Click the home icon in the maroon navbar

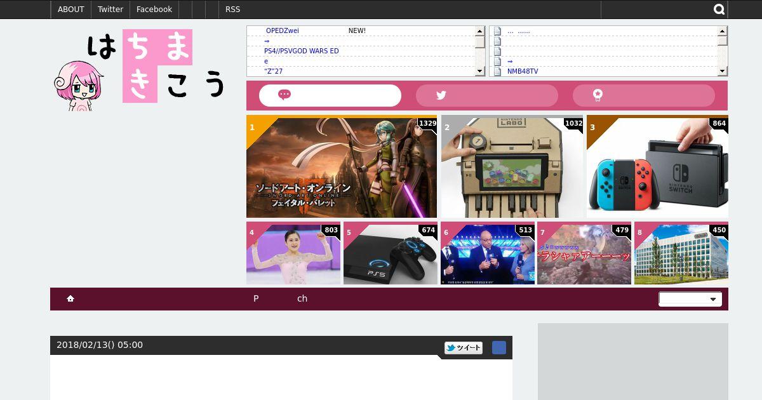click(70, 298)
